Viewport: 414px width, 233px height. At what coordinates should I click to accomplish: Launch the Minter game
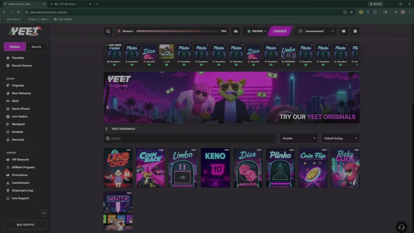118,211
